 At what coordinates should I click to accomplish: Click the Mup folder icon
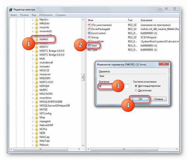click(x=37, y=117)
